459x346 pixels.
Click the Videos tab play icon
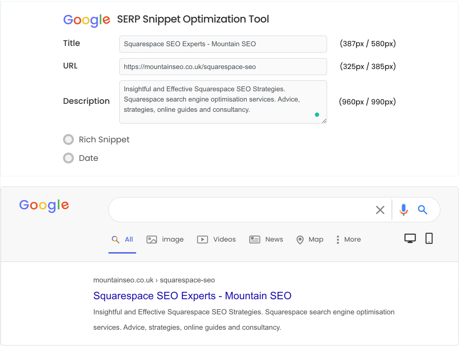[x=202, y=240]
